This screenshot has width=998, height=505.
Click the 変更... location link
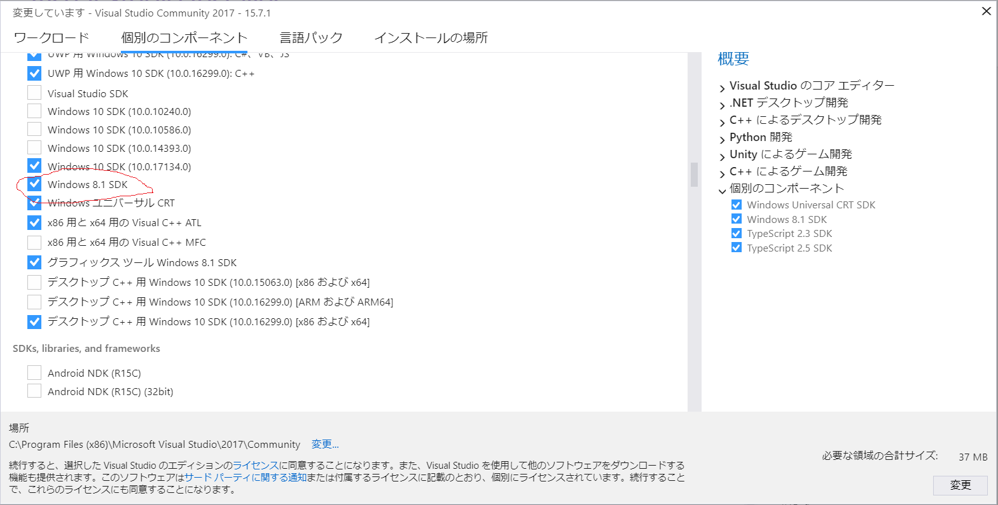325,444
